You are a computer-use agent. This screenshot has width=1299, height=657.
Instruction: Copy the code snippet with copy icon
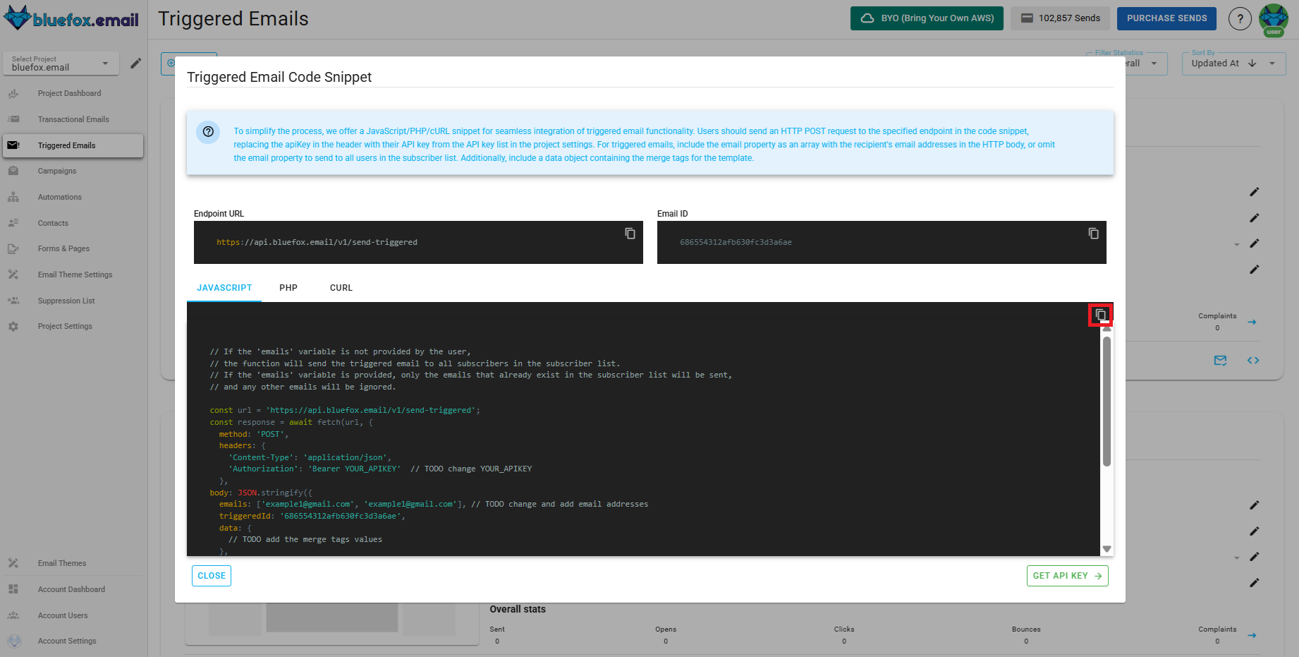tap(1099, 315)
